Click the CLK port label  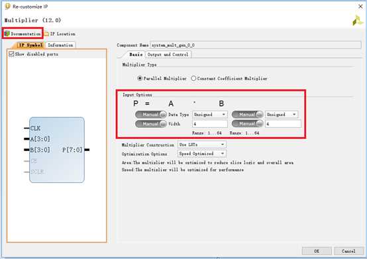(x=35, y=129)
